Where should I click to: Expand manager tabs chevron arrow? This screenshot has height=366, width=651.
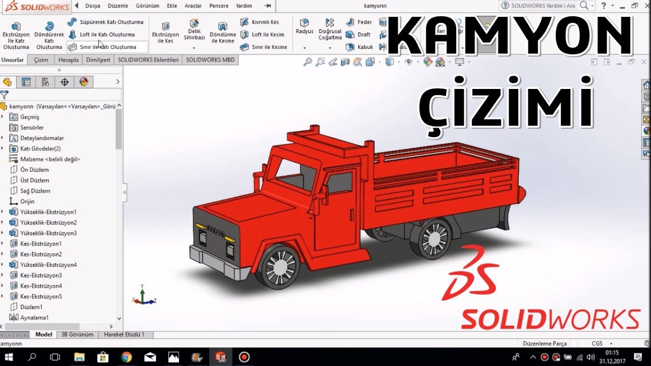[x=118, y=82]
